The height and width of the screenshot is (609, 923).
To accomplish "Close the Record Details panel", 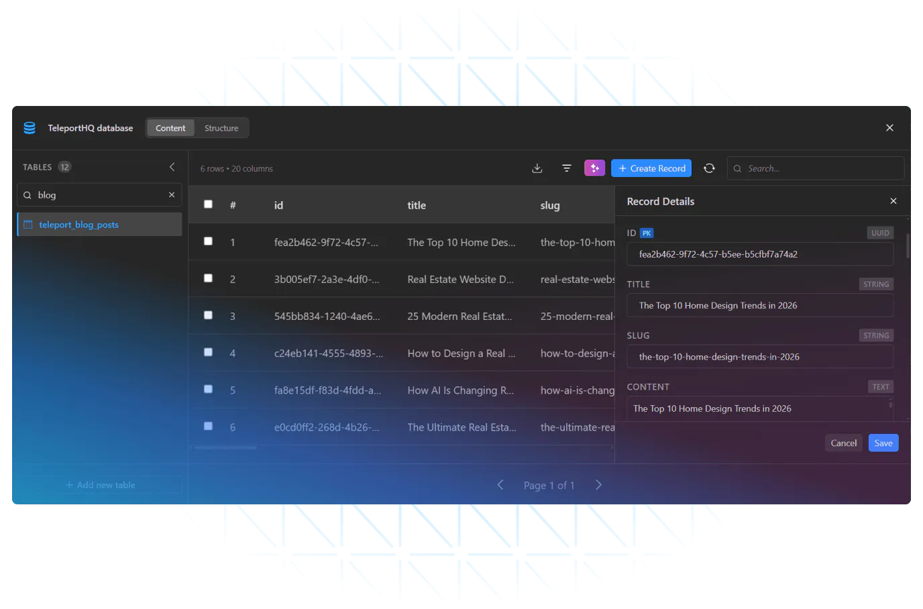I will 893,201.
